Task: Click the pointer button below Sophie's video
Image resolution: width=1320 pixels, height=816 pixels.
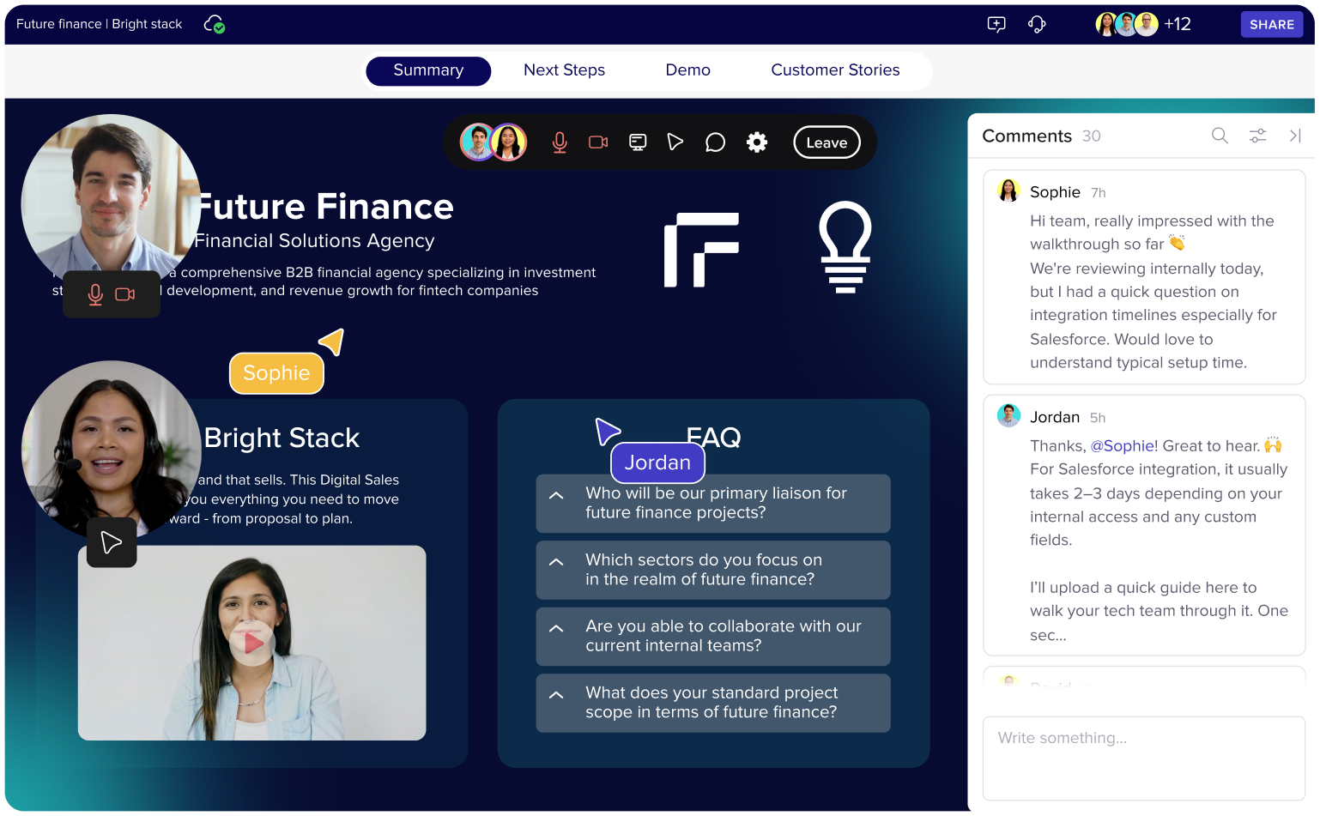Action: 112,542
